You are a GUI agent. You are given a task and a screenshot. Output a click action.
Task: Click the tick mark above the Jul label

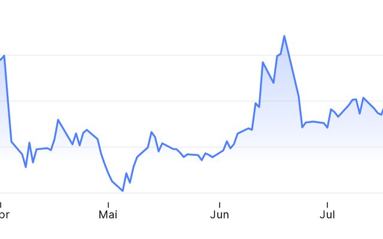[327, 204]
